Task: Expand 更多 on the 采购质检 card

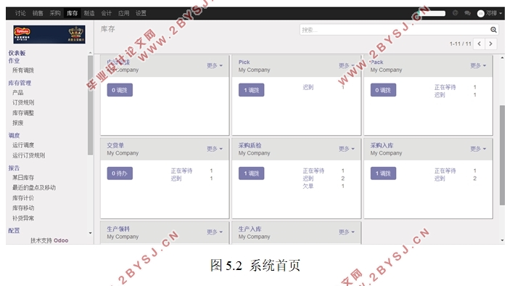Action: [347, 149]
